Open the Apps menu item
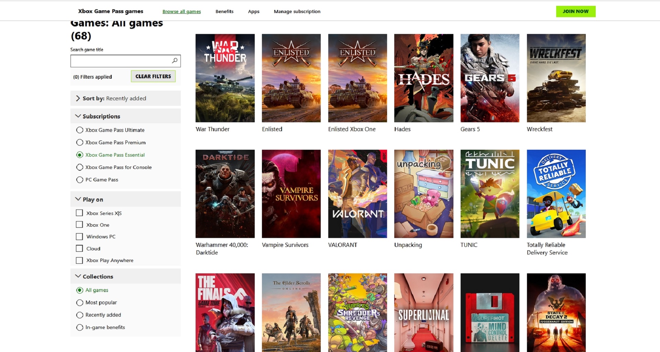 [x=254, y=11]
